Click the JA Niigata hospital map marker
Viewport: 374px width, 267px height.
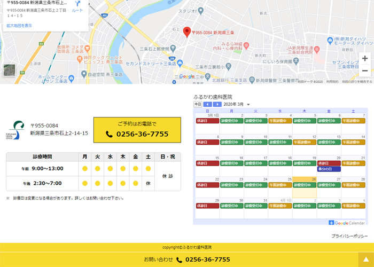[x=316, y=50]
